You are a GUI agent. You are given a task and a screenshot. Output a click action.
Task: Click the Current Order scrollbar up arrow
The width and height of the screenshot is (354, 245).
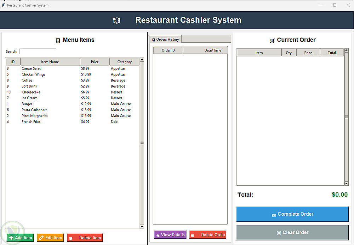(x=347, y=51)
